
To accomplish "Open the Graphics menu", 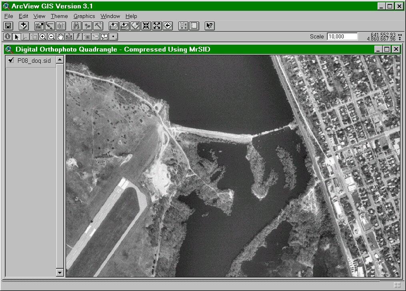I will 84,16.
